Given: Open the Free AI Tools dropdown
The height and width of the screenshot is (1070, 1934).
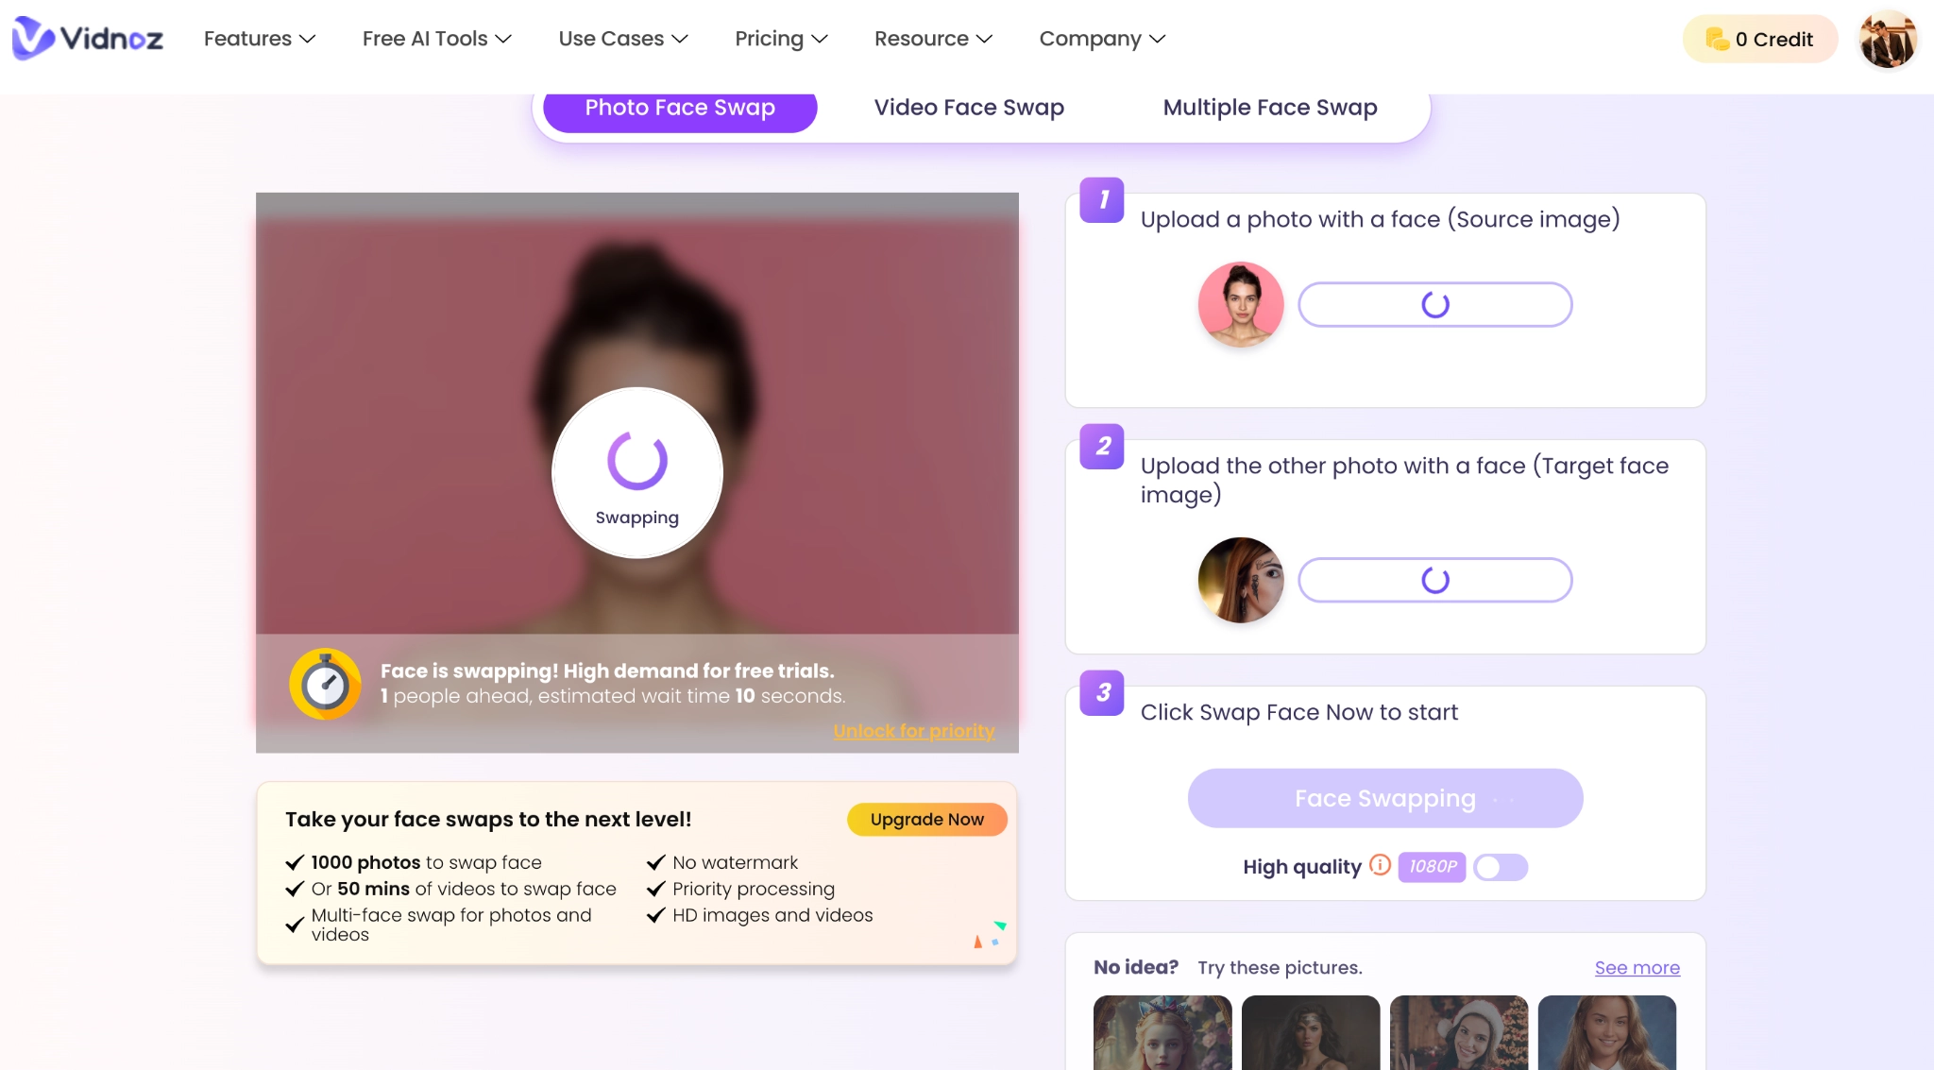Looking at the screenshot, I should coord(436,38).
